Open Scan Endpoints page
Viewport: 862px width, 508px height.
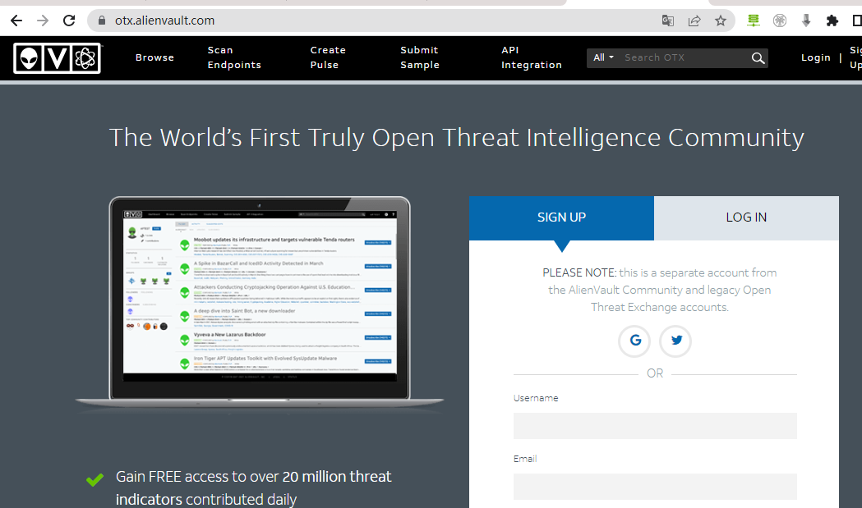point(234,57)
